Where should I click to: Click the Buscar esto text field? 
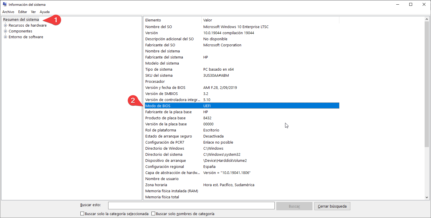point(191,206)
